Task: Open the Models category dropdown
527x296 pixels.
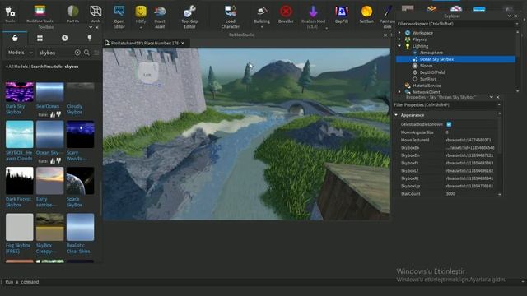Action: 20,53
